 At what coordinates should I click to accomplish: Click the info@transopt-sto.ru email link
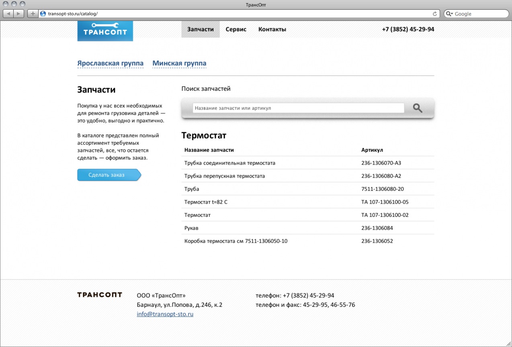click(165, 314)
